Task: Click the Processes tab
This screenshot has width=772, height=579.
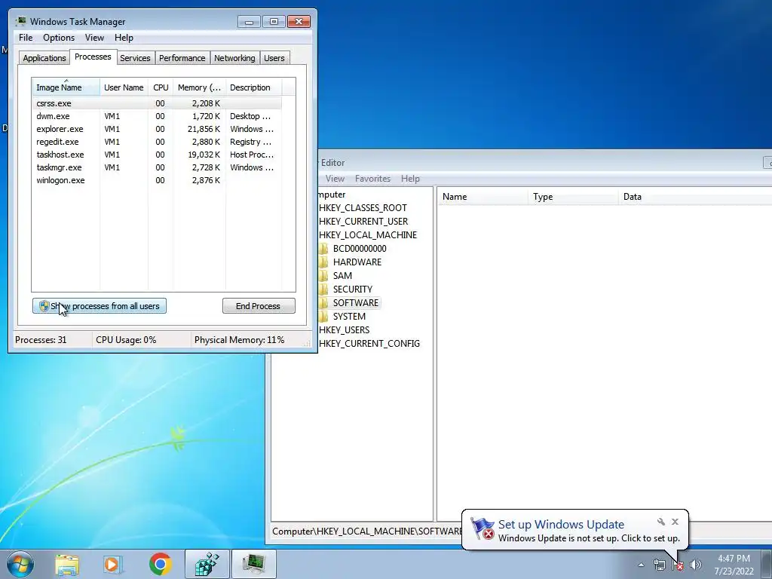Action: [x=93, y=57]
